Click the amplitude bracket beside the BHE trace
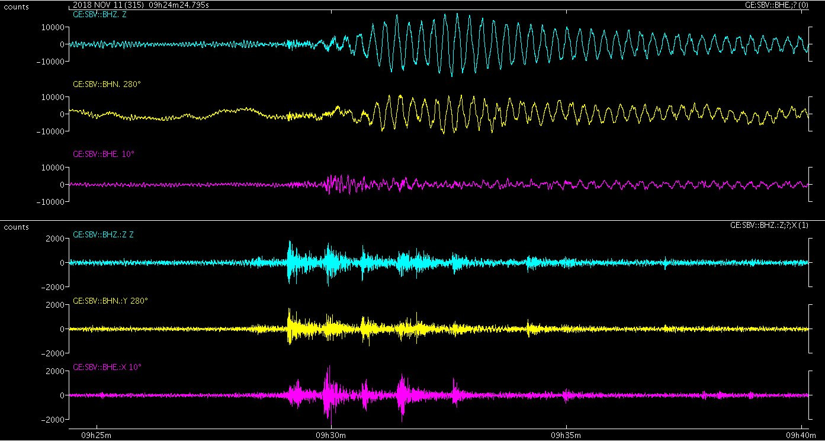Viewport: 825px width, 441px height. point(810,184)
